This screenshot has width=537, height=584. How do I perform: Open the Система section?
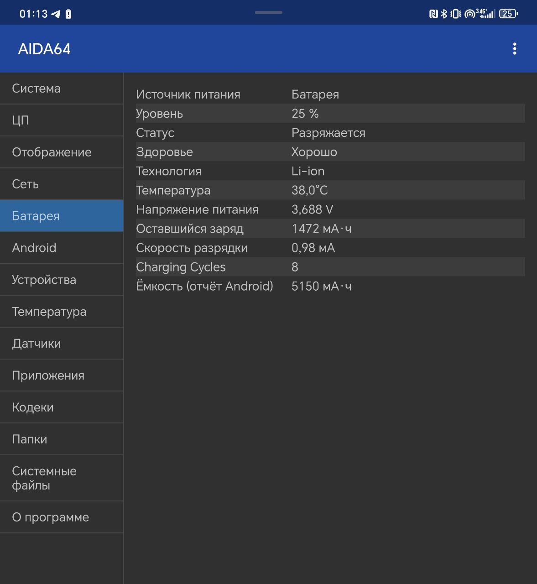pos(62,89)
